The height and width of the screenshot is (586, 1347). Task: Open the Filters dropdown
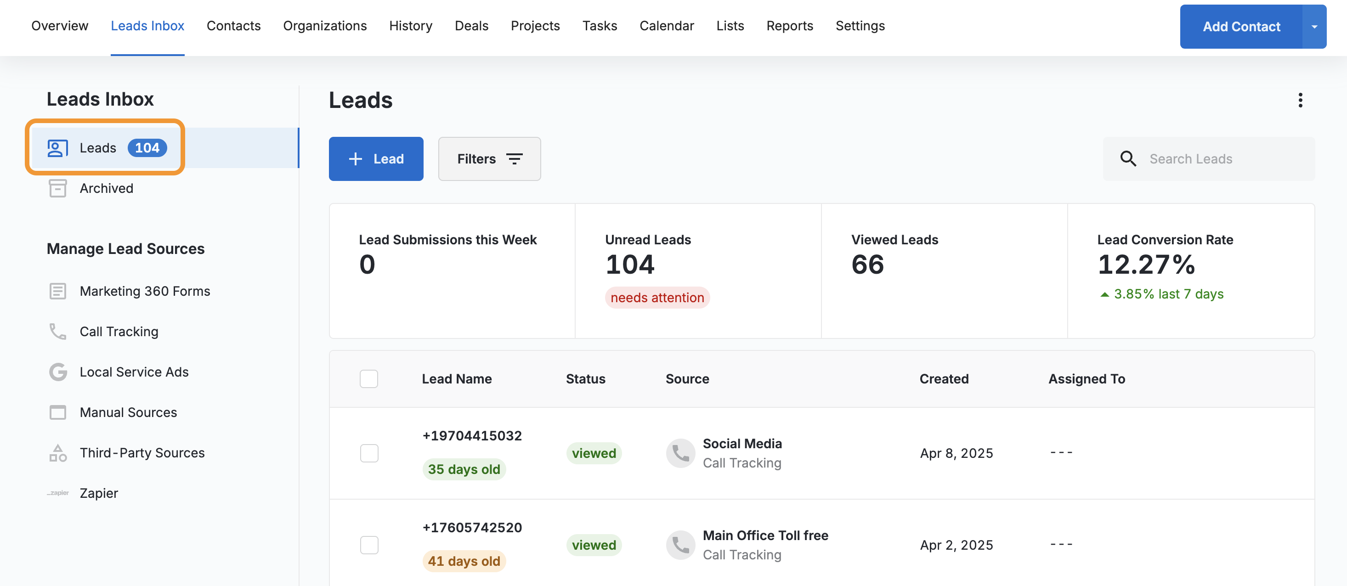489,159
